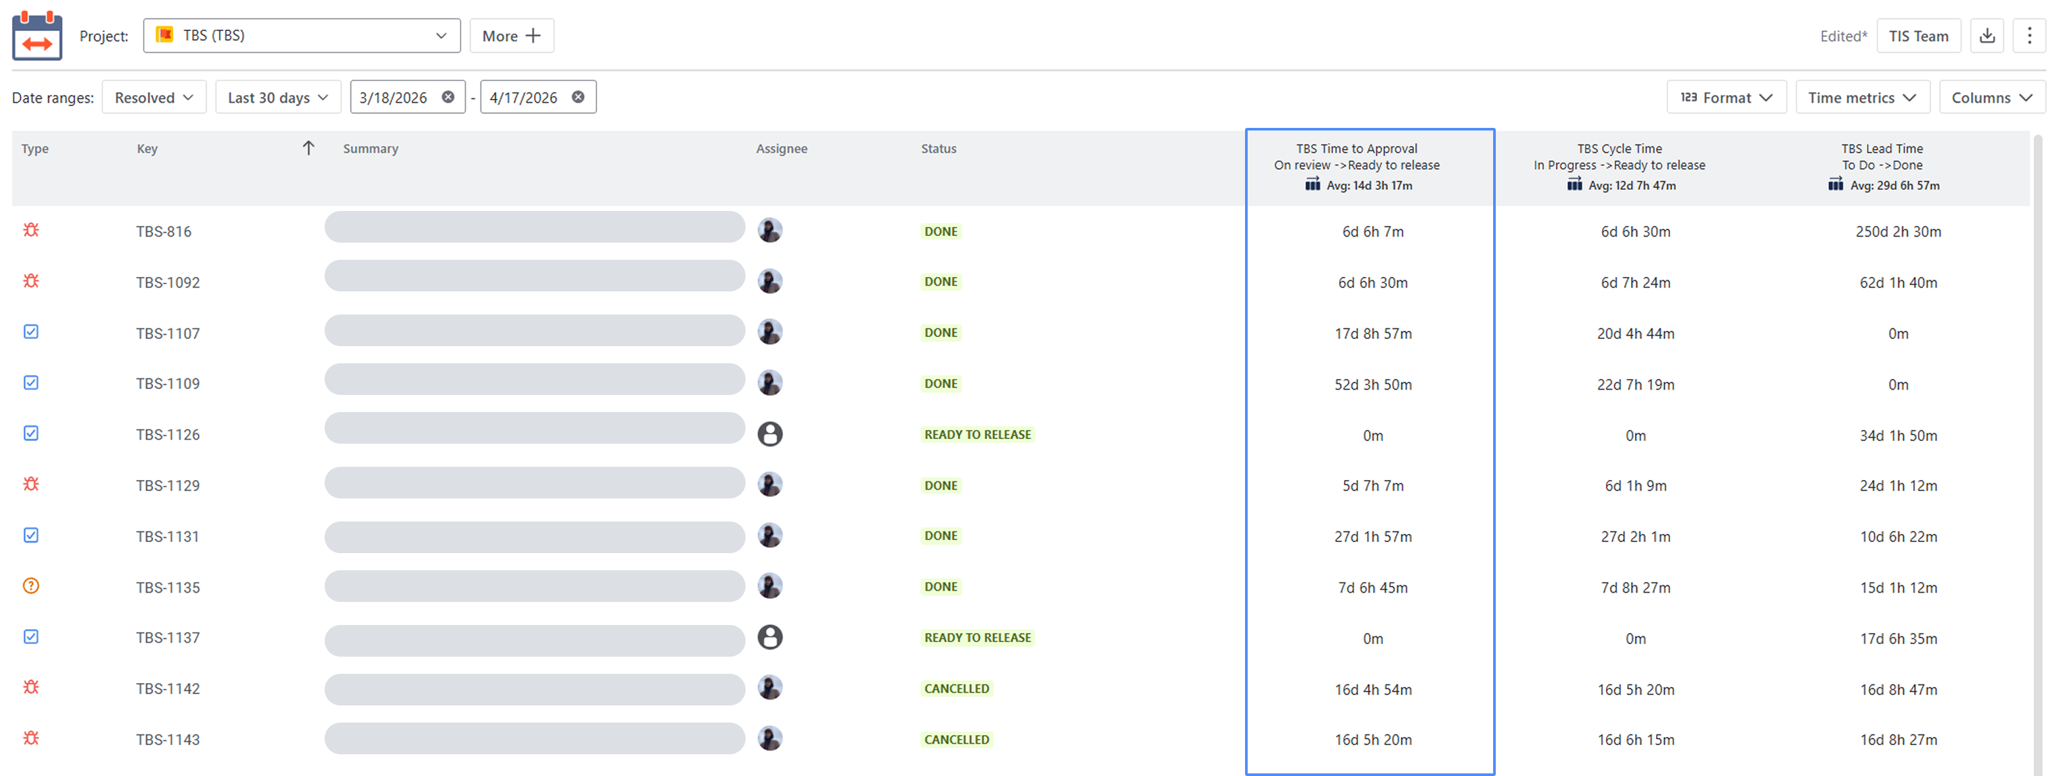Select the unassigned avatar on TBS-1137

pos(769,637)
